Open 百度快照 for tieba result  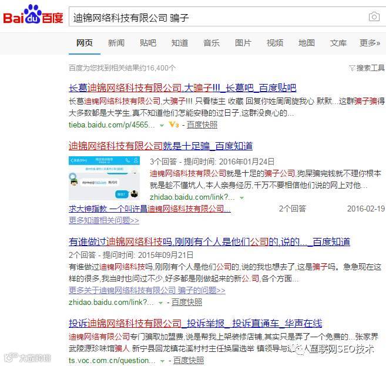click(202, 125)
